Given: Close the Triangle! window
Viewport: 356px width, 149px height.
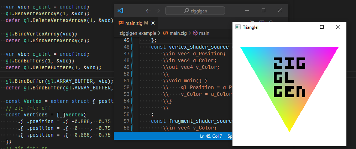Looking at the screenshot, I should coord(338,27).
